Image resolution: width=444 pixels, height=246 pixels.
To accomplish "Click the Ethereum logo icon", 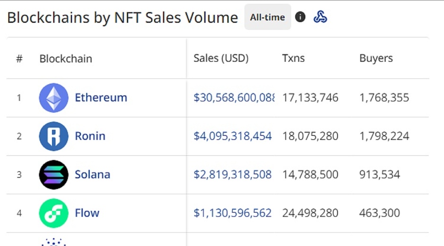I will coord(53,98).
